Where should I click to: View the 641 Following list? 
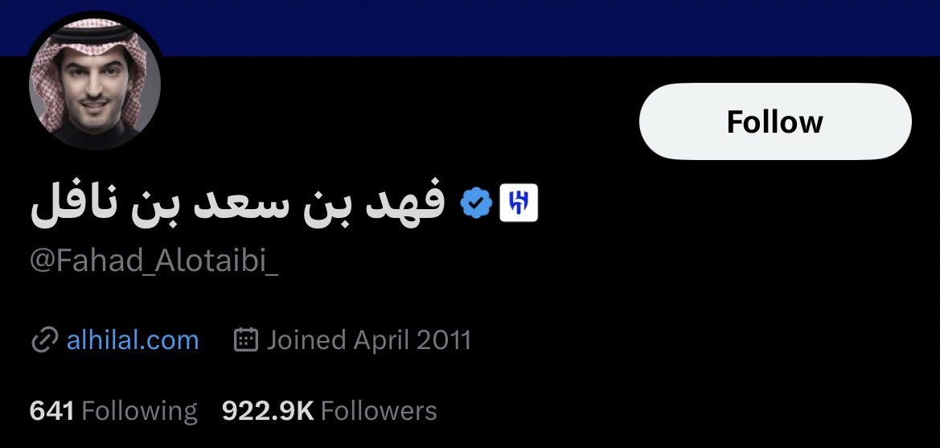tap(113, 412)
